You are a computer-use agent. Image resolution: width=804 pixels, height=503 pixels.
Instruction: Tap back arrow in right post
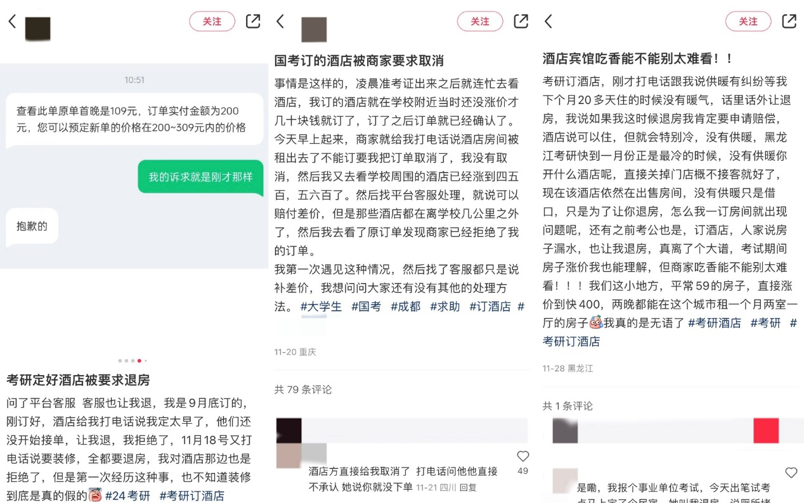coord(548,22)
